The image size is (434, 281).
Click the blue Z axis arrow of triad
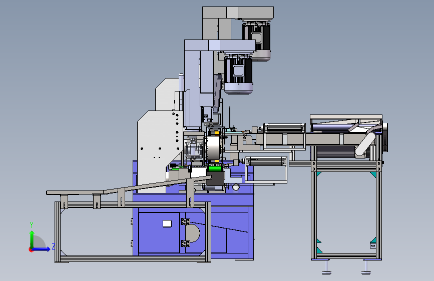point(42,249)
